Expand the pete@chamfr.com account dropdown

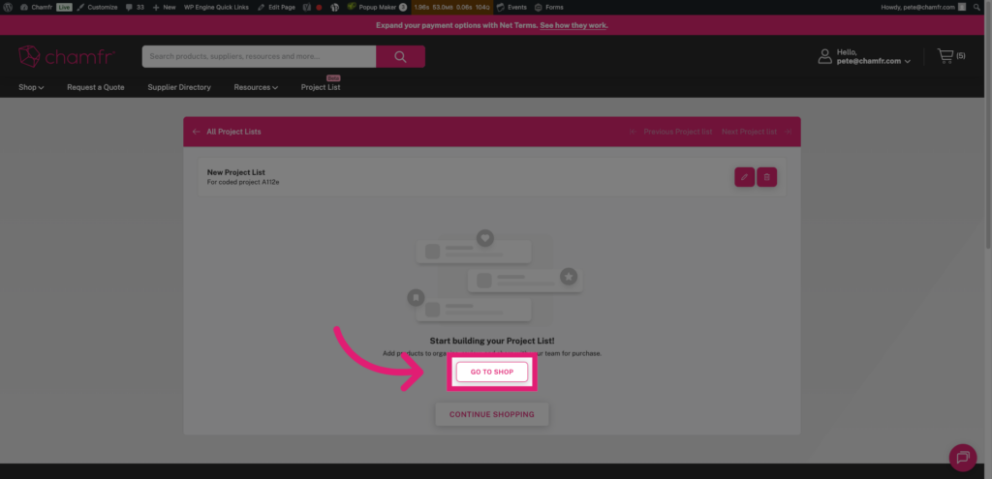click(x=873, y=61)
